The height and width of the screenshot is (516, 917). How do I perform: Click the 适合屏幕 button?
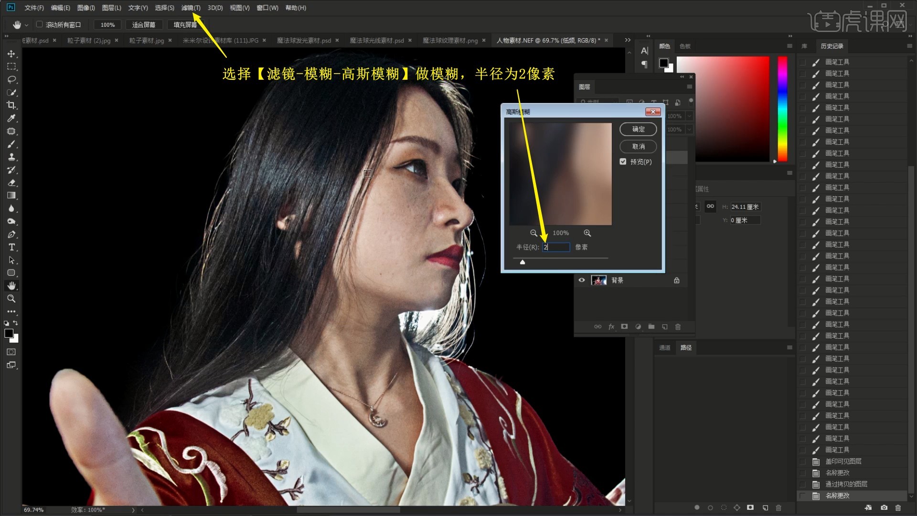[143, 25]
